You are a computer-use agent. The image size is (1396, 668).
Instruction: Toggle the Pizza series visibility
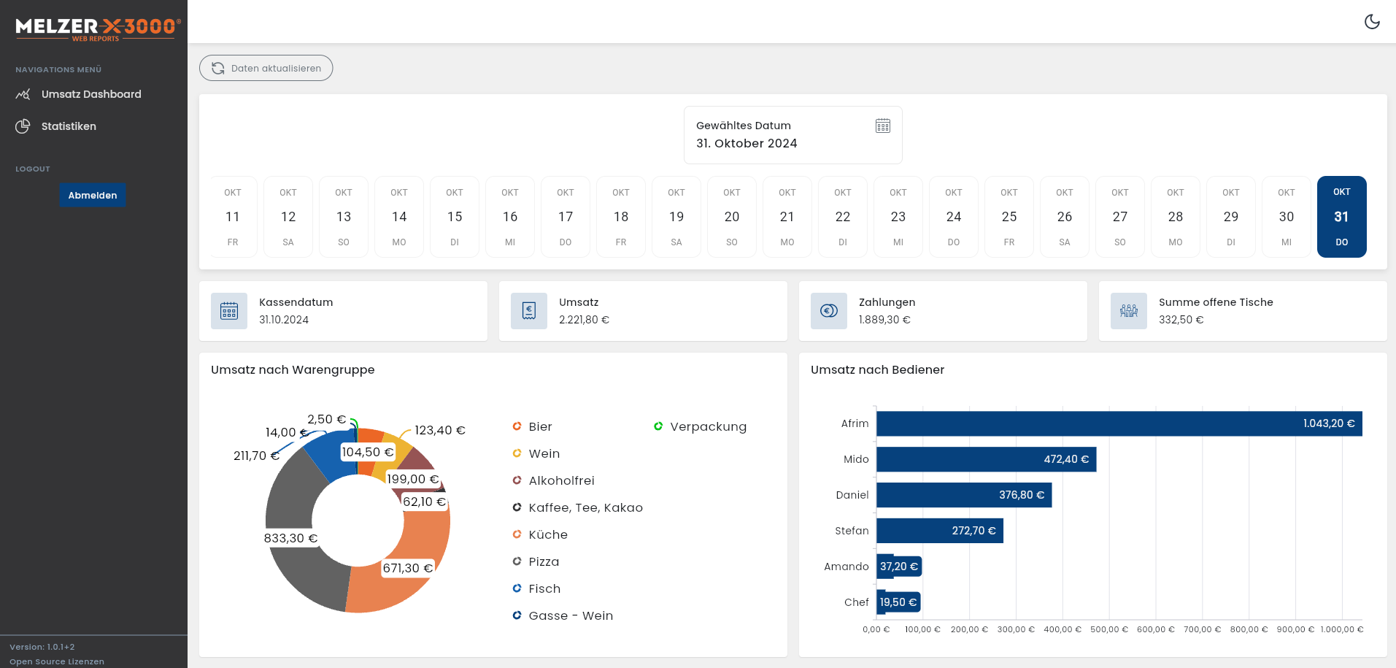pyautogui.click(x=543, y=561)
